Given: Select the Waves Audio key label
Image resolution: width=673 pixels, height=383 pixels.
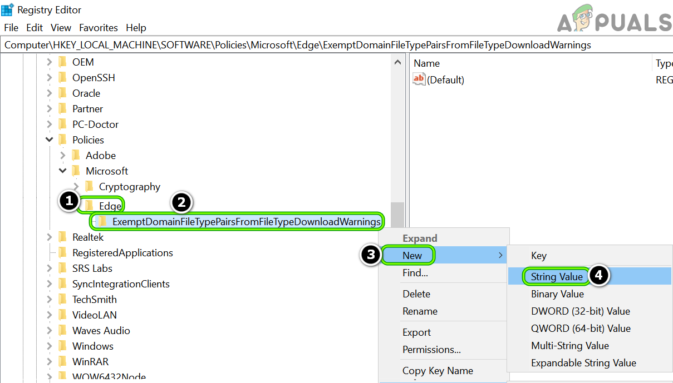Looking at the screenshot, I should click(x=101, y=331).
